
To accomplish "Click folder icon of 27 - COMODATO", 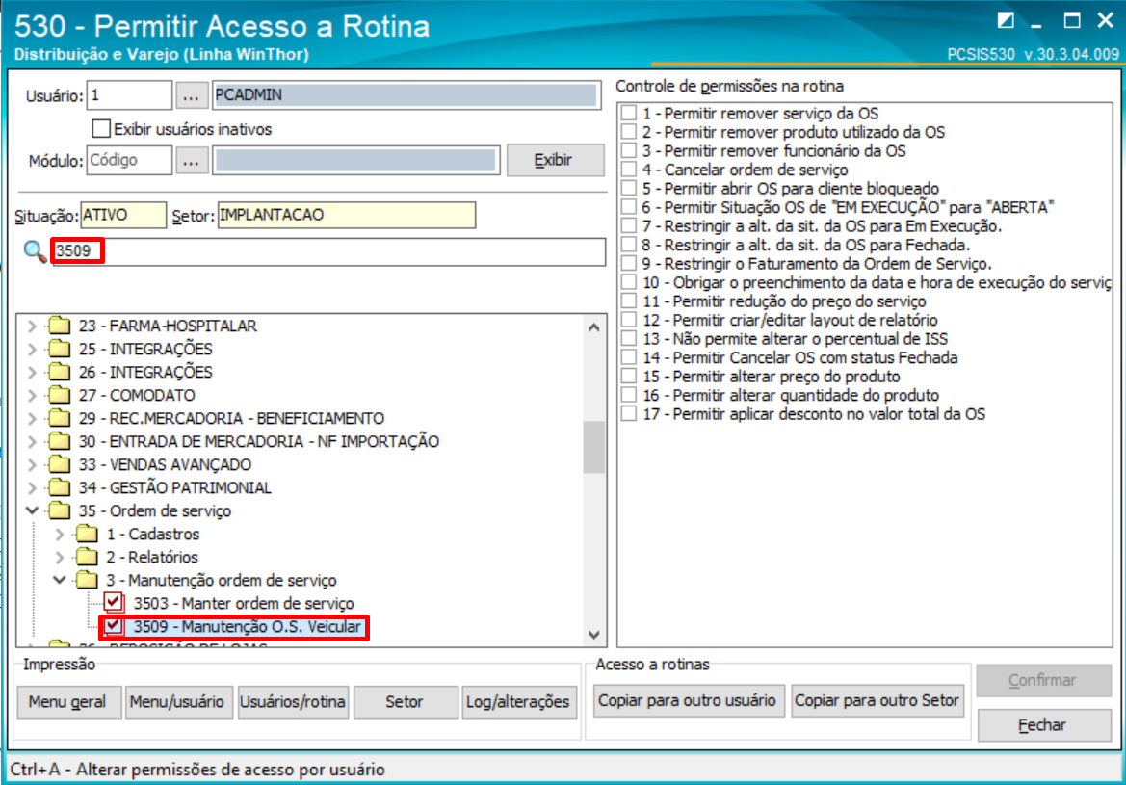I will [59, 395].
